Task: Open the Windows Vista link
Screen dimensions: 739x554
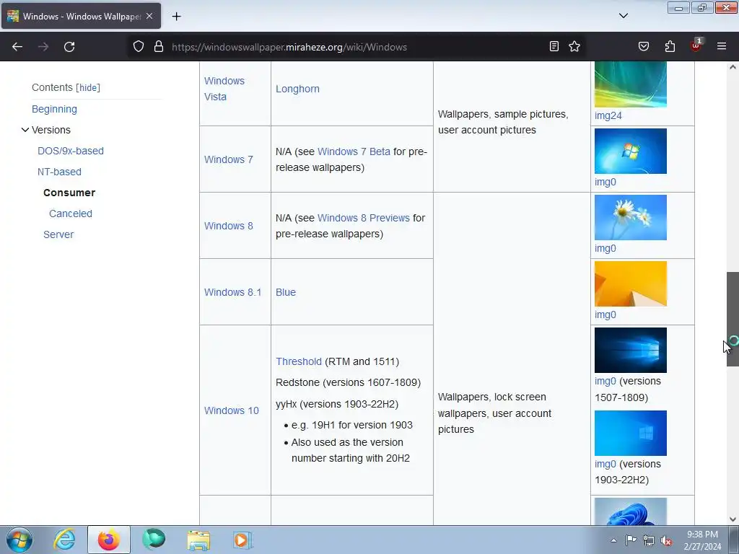Action: point(224,89)
